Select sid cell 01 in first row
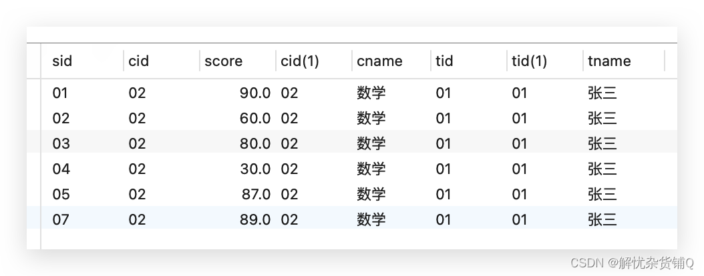This screenshot has width=704, height=276. [59, 93]
